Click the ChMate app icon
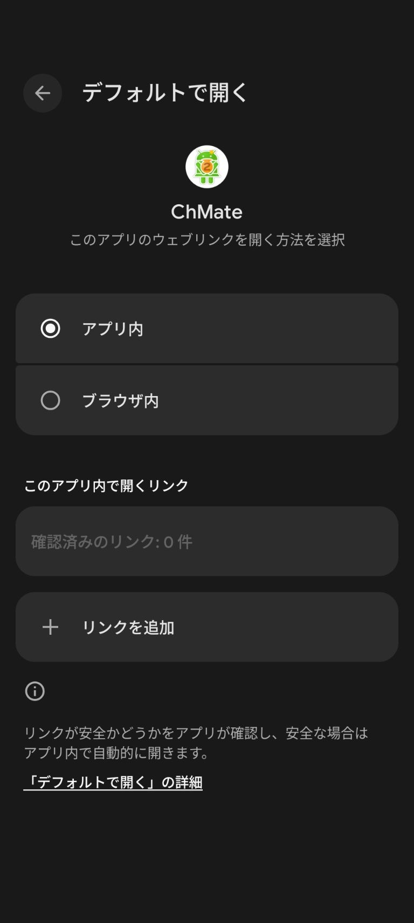The width and height of the screenshot is (414, 923). click(x=207, y=167)
